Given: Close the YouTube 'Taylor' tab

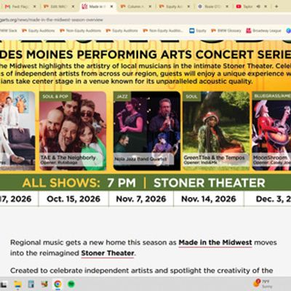Looking at the screenshot, I should point(266,7).
